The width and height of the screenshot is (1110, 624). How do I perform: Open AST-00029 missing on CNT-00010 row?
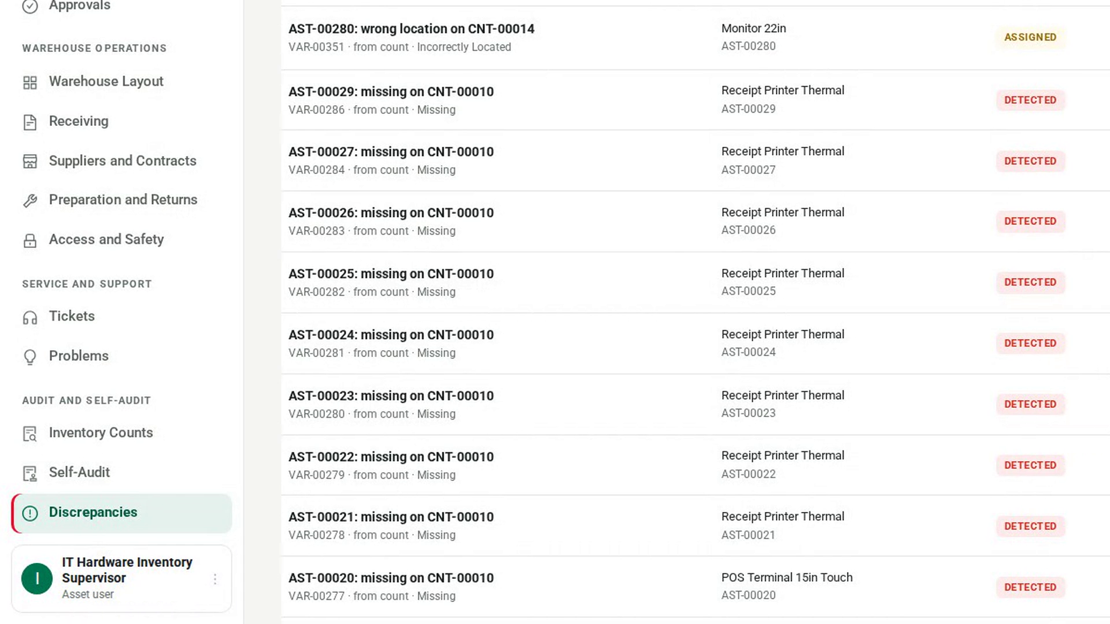(695, 101)
